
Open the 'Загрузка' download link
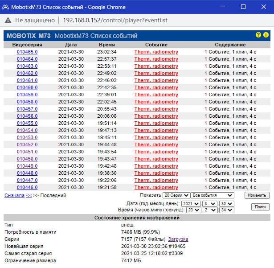[178, 239]
